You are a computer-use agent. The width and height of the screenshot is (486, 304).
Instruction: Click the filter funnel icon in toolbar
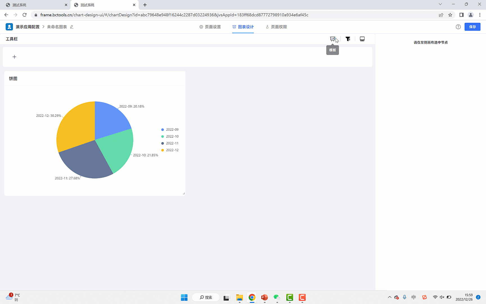[x=348, y=39]
